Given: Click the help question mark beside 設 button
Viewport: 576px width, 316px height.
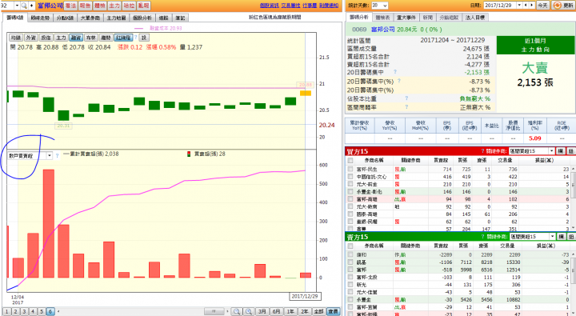Looking at the screenshot, I should [x=135, y=38].
